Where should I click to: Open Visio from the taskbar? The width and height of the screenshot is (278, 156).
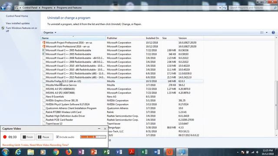point(119,152)
